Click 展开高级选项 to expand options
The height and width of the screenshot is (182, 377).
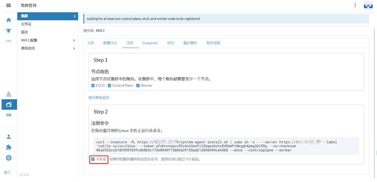[99, 98]
